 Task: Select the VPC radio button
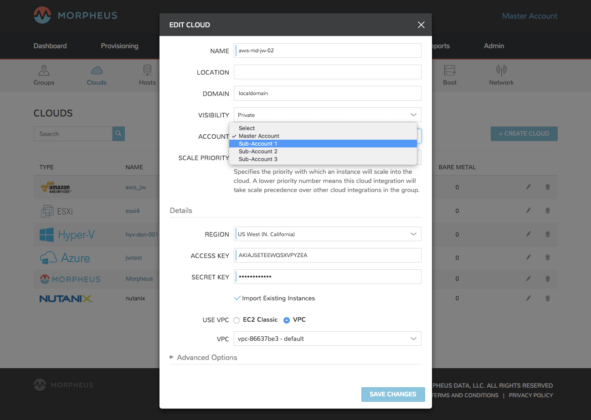click(x=287, y=320)
